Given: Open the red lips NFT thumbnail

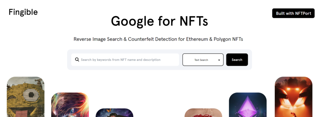Looking at the screenshot, I should click(x=203, y=113).
